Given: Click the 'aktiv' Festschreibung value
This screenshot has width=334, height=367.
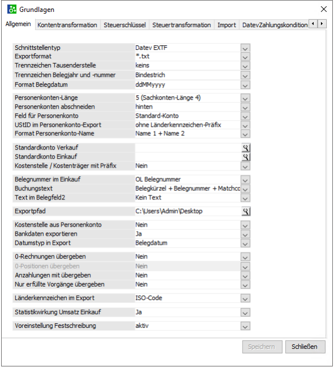Looking at the screenshot, I should 142,326.
